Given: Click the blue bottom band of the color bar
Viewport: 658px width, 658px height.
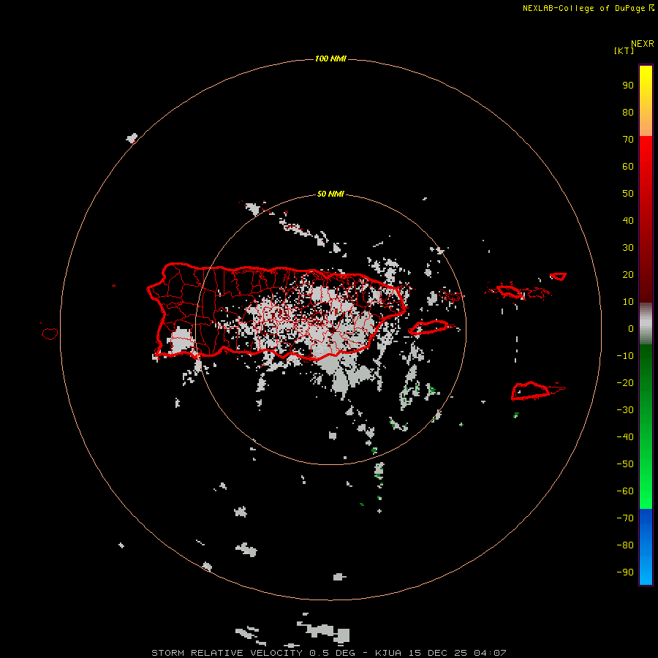Looking at the screenshot, I should [646, 547].
